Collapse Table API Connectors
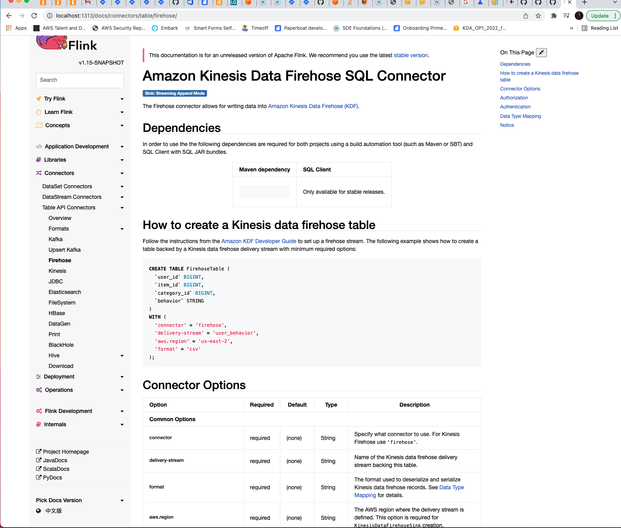 pyautogui.click(x=83, y=207)
